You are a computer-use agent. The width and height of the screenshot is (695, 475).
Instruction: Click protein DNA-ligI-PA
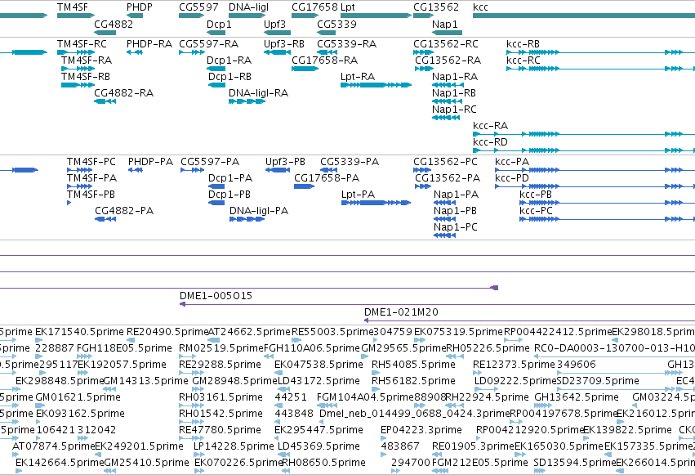click(259, 211)
